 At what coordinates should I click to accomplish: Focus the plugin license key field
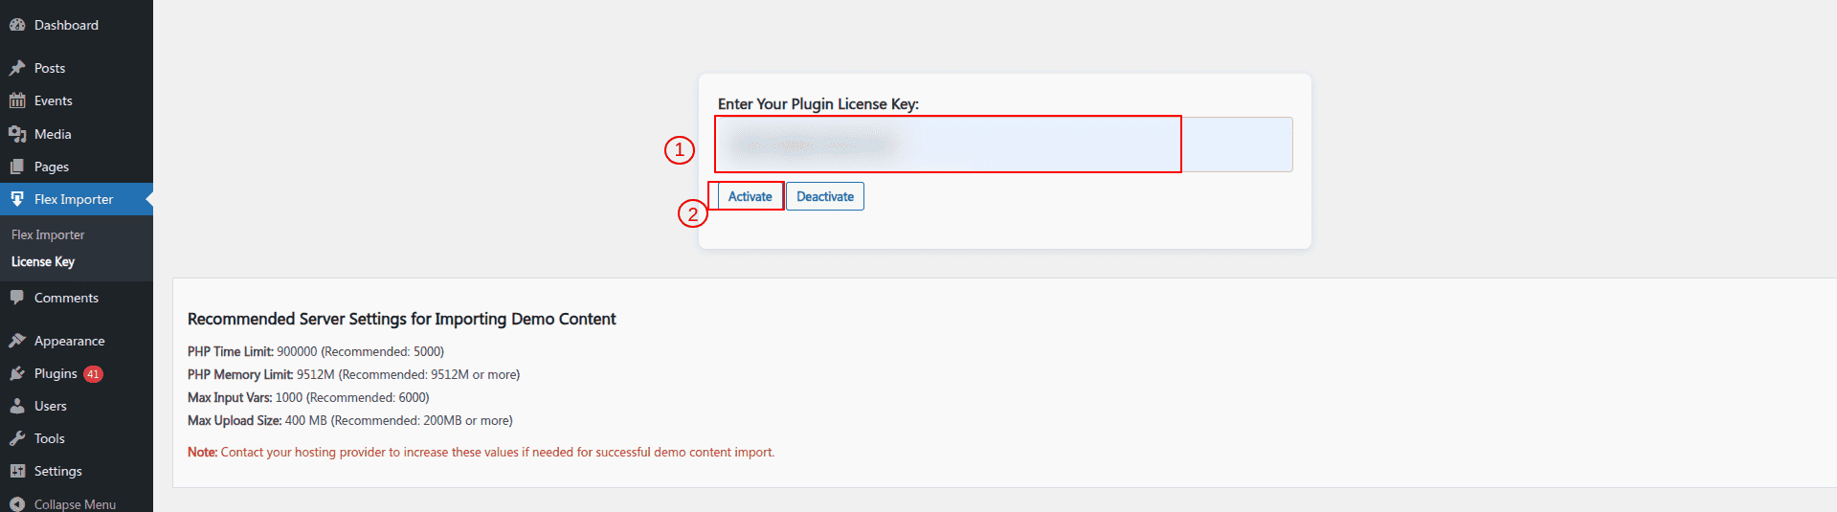point(1004,145)
